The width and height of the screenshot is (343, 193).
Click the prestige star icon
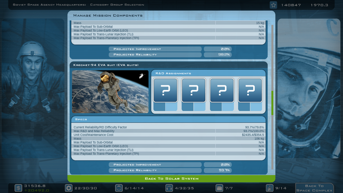[x=273, y=5]
